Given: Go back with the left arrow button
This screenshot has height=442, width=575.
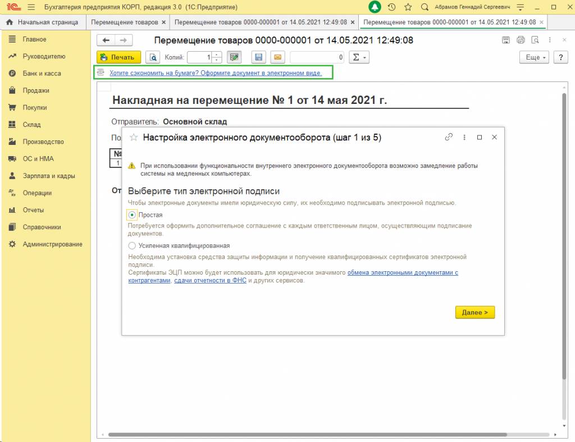Looking at the screenshot, I should click(106, 40).
